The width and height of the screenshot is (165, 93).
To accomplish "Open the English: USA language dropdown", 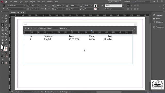I will [123, 9].
